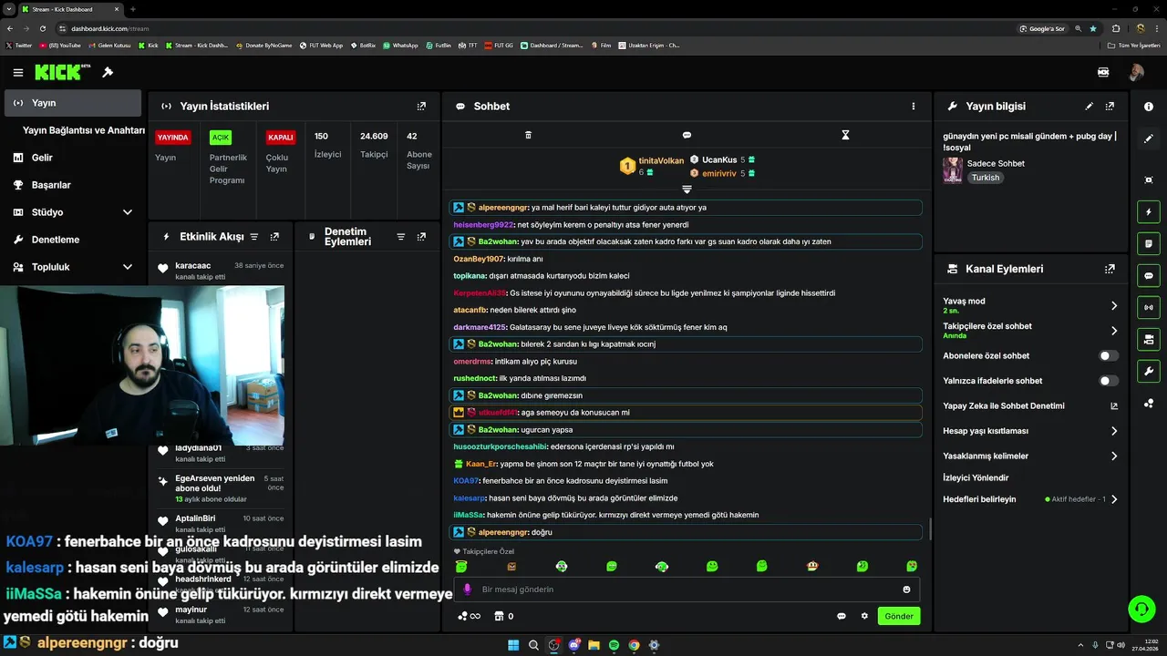Click the chat bubble icon near Gönder
Screen dimensions: 1167x656
(x=842, y=616)
